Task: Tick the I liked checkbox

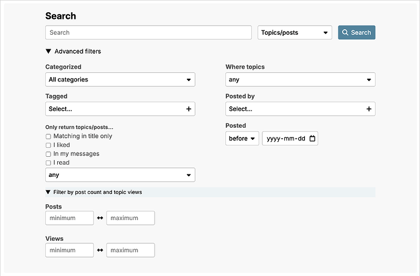Action: point(48,145)
